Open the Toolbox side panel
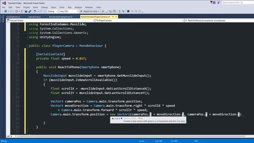 (x=3, y=19)
